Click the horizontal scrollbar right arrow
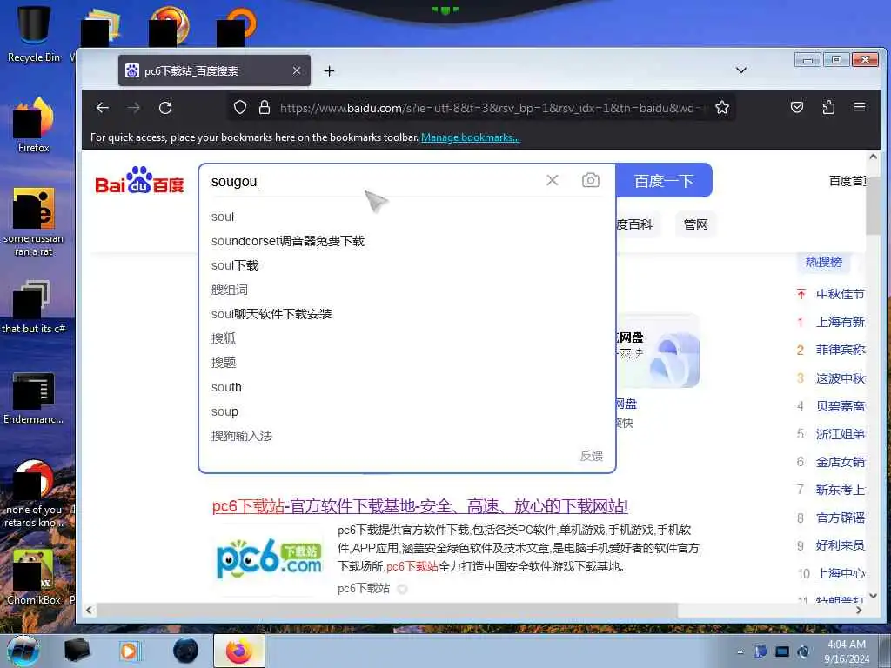Image resolution: width=891 pixels, height=668 pixels. [859, 610]
